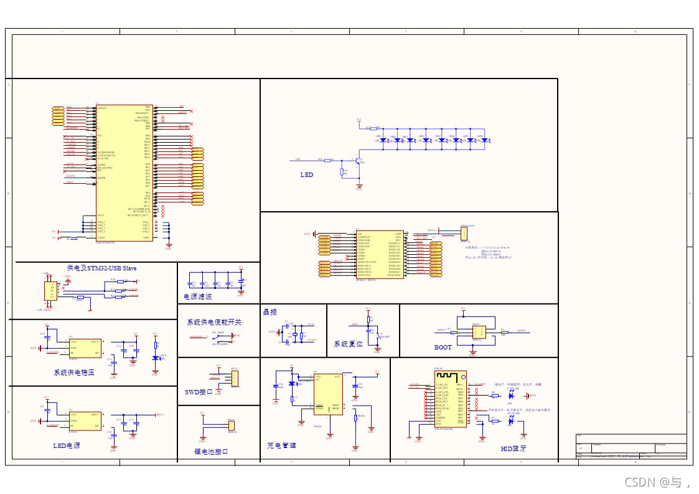Select the rightmost LED in the LED row
This screenshot has width=699, height=494.
tap(485, 141)
